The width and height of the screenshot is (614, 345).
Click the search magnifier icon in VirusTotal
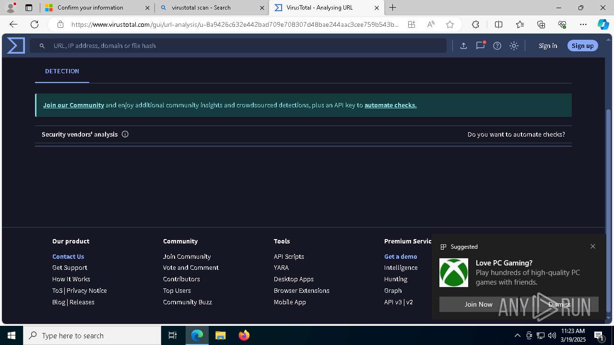[42, 46]
